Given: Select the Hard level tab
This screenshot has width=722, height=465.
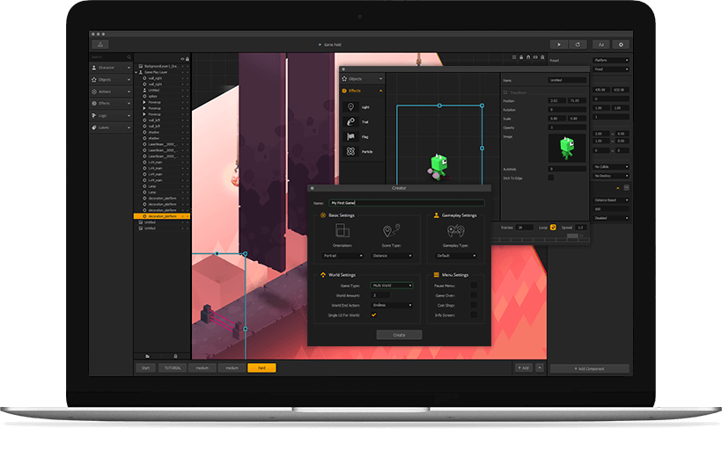Looking at the screenshot, I should click(x=262, y=367).
